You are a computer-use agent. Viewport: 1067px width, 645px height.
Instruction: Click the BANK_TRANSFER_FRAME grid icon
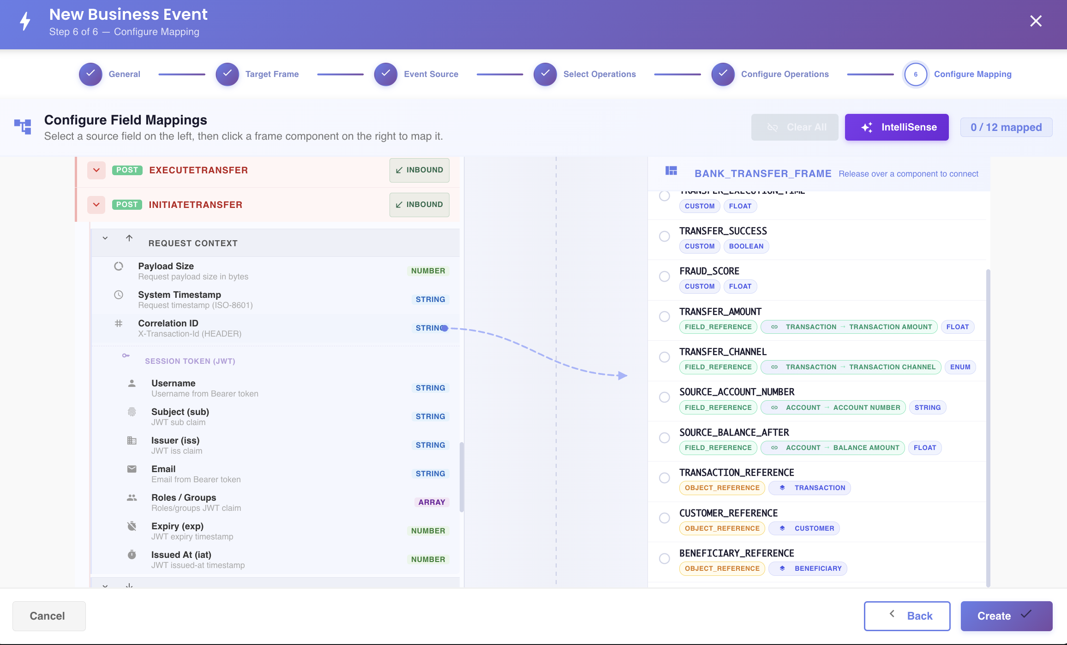pos(671,171)
